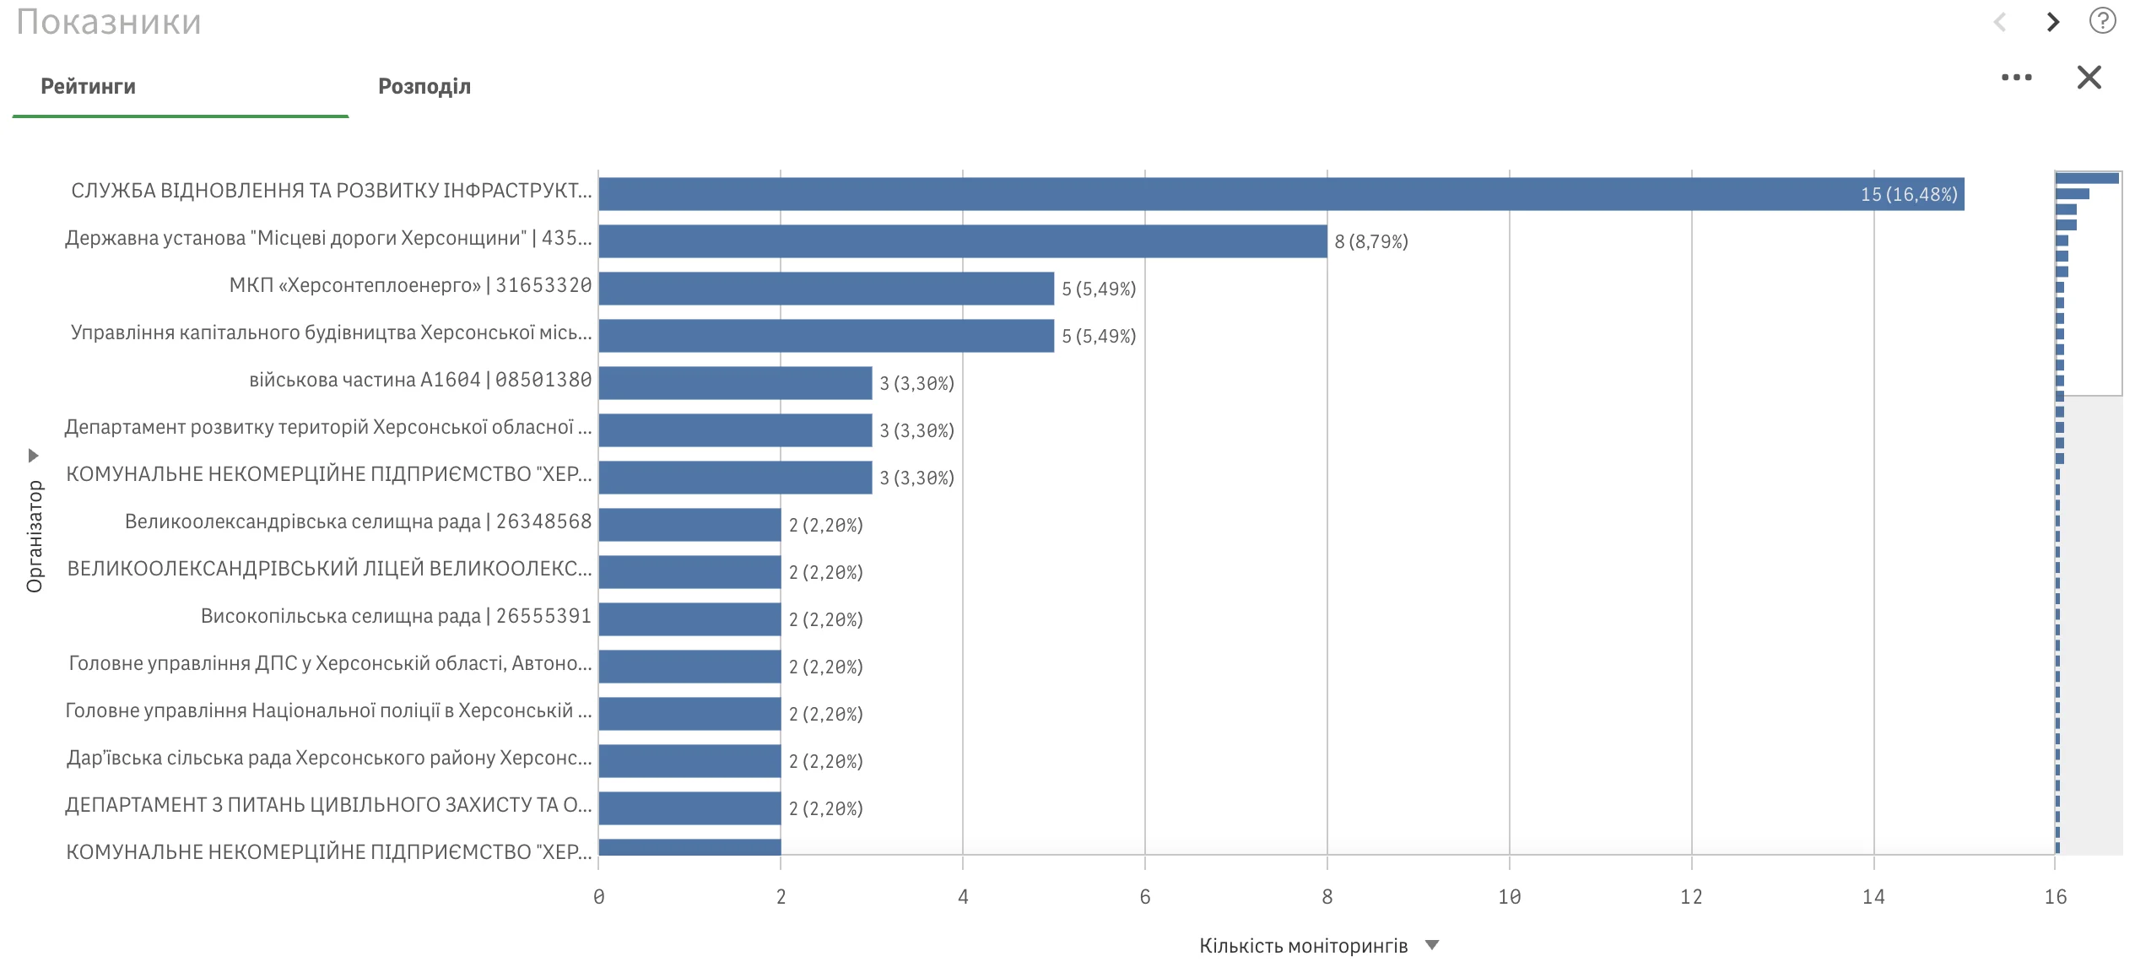The height and width of the screenshot is (967, 2135).
Task: Click the Показники title
Action: coord(109,22)
